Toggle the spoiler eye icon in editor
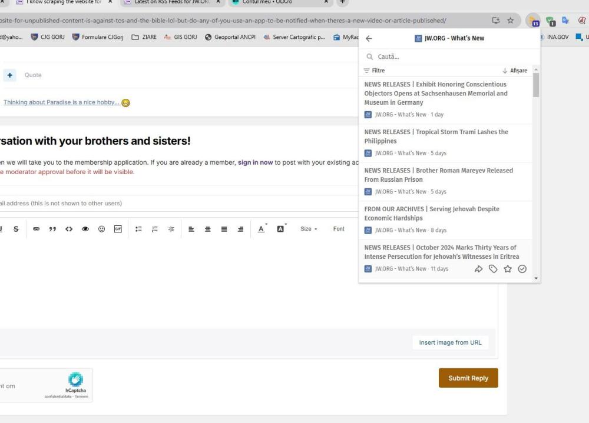 click(85, 229)
